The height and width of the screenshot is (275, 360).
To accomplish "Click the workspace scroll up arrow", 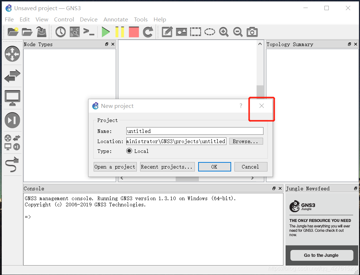I will tap(260, 44).
